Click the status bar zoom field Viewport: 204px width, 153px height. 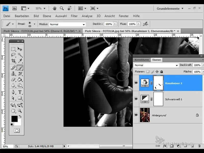(x=7, y=146)
